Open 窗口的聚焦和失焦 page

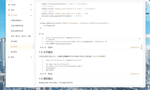pos(17,31)
